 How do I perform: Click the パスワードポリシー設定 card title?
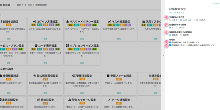point(84,22)
